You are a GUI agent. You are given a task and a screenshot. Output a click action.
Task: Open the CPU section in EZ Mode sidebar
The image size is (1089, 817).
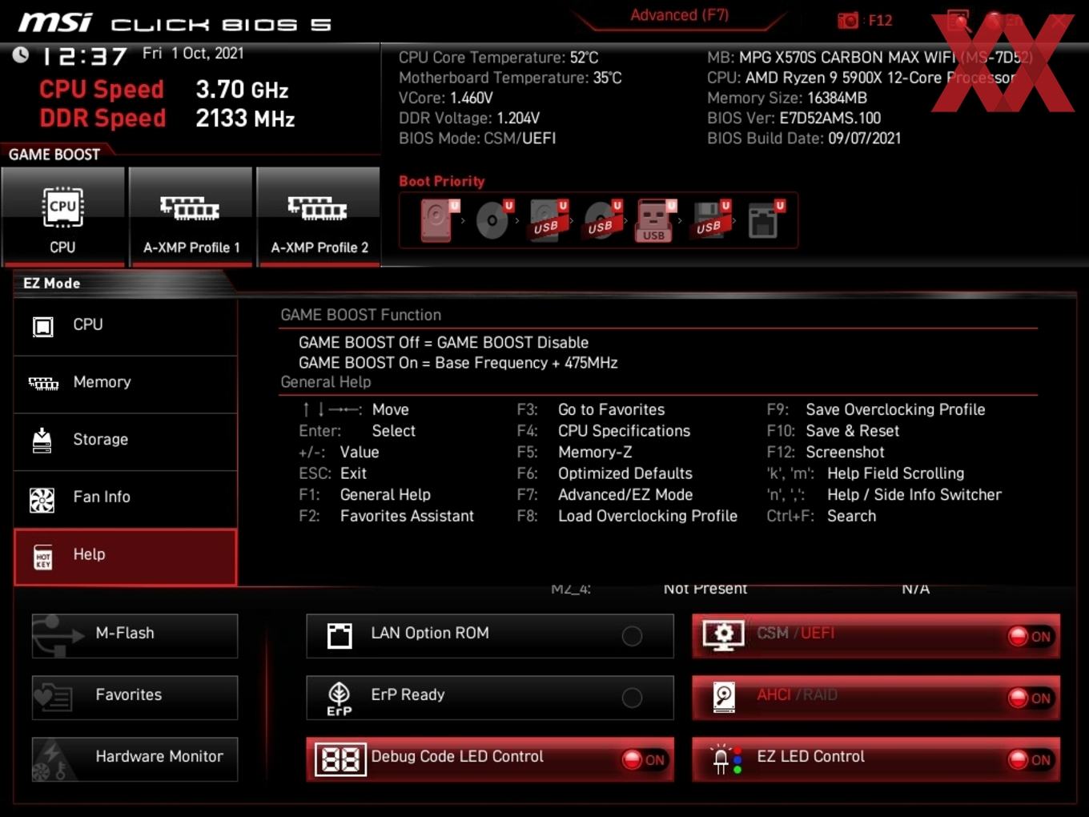[x=126, y=326]
